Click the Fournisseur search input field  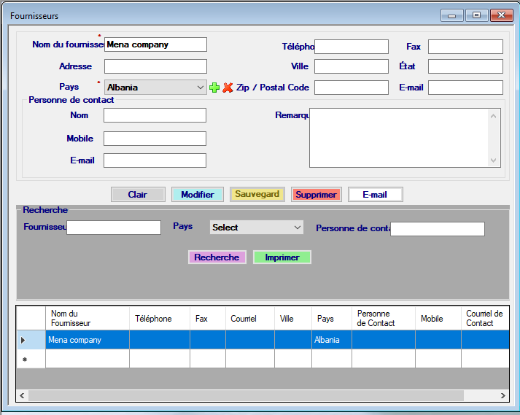click(113, 228)
